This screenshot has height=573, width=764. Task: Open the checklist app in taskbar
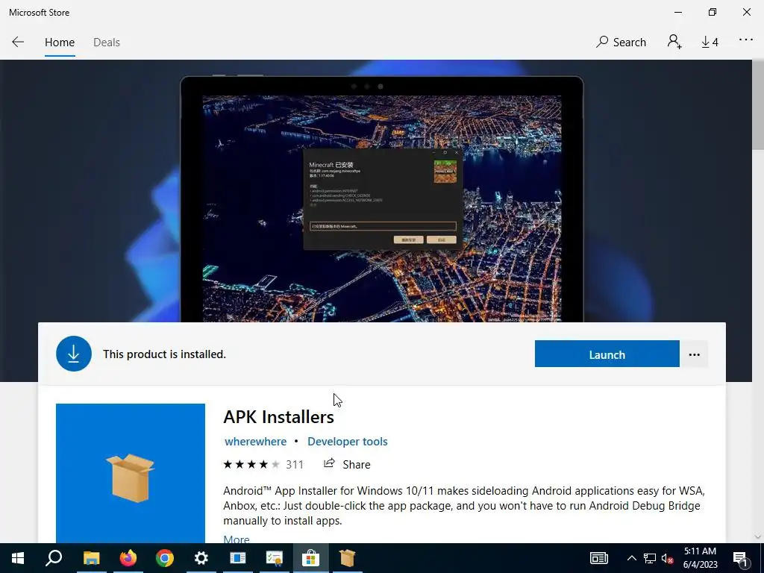pos(275,558)
